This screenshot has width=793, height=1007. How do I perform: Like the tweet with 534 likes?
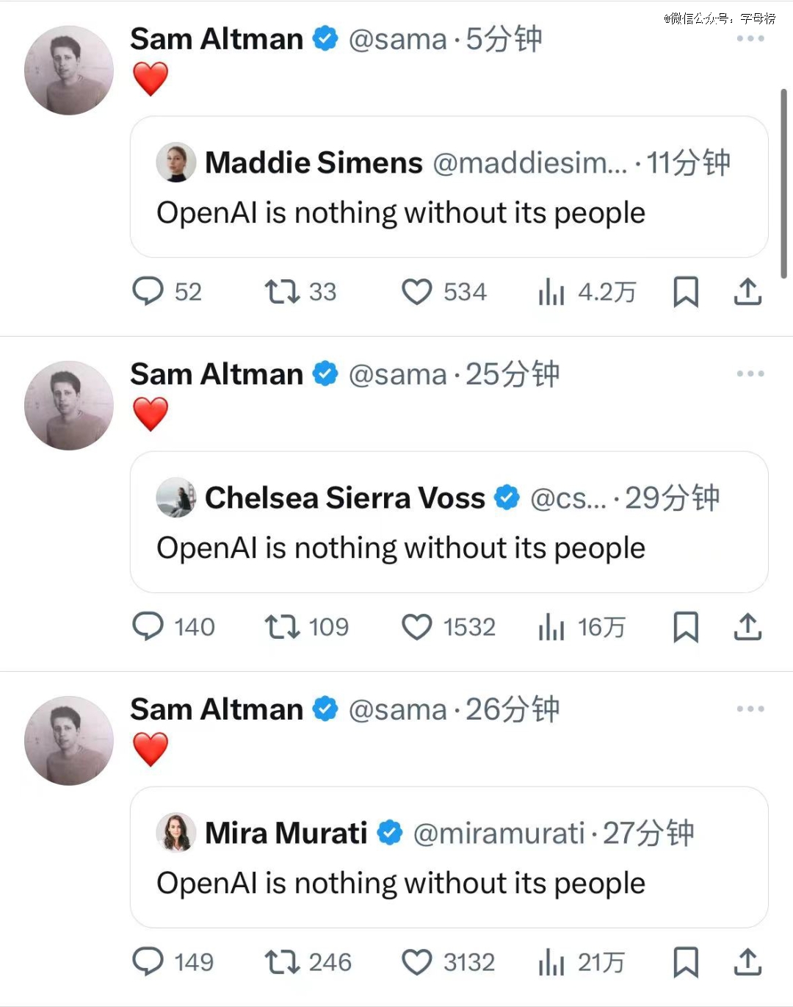[416, 291]
